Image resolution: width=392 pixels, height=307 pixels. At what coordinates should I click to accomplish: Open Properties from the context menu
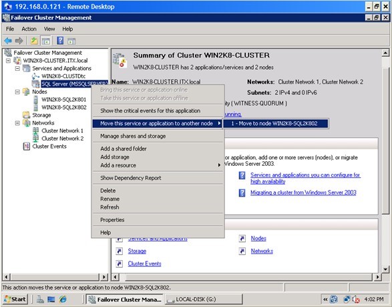point(158,220)
